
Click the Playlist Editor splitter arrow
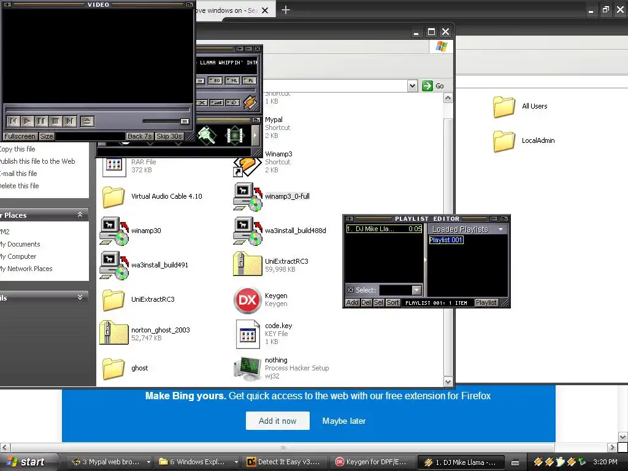point(425,259)
